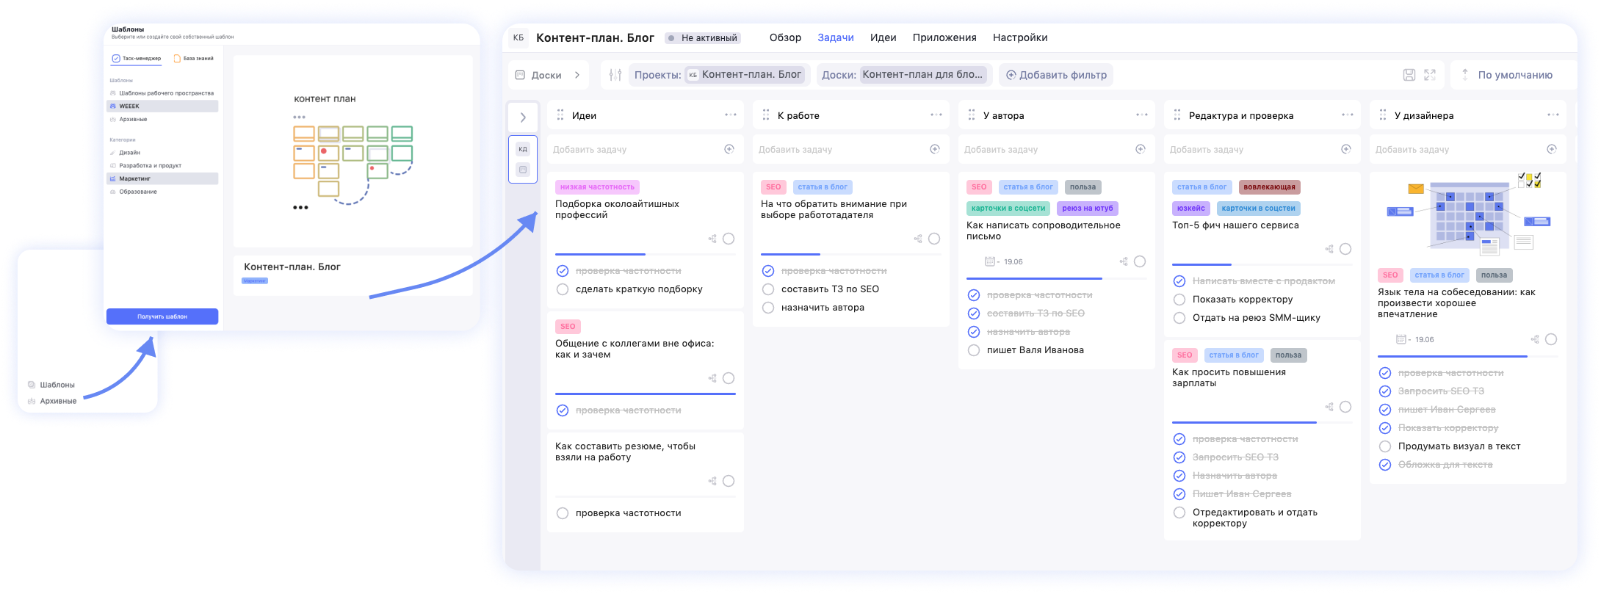Open По умолчанию sorting dropdown

coord(1514,75)
